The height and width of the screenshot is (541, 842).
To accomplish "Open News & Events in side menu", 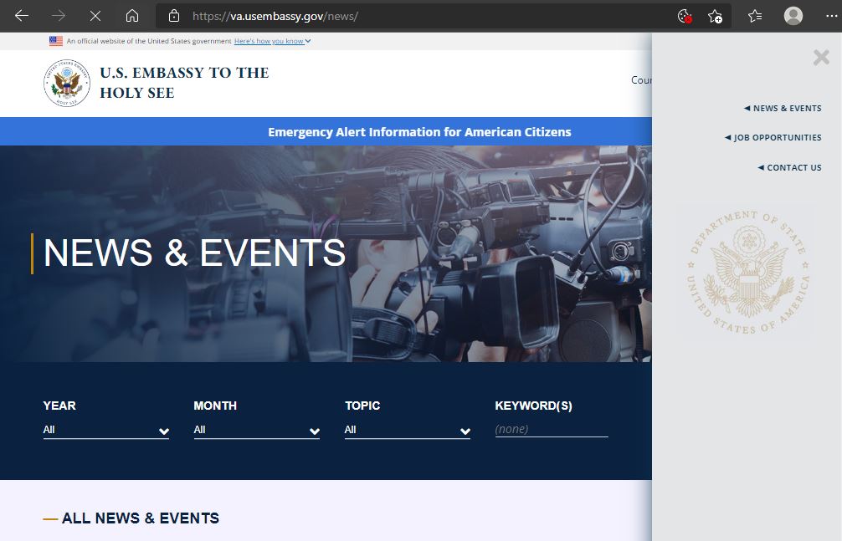I will (783, 109).
